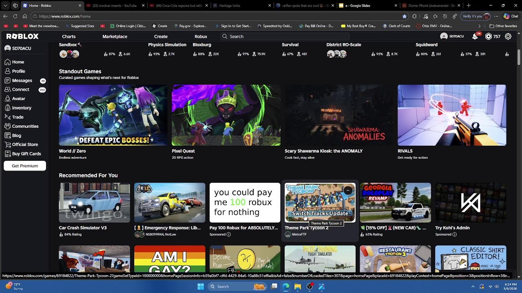Click the Get Premium button
522x293 pixels.
click(25, 166)
